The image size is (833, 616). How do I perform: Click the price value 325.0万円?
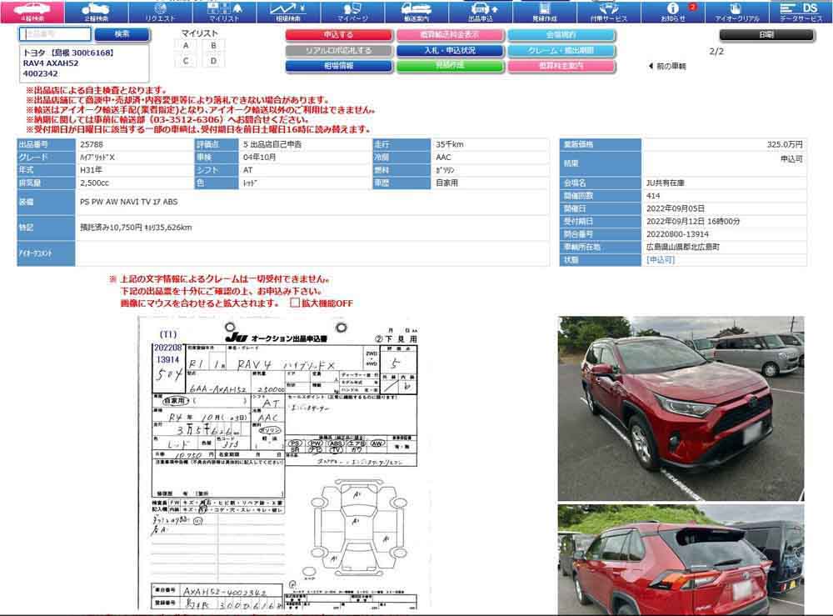[x=785, y=144]
